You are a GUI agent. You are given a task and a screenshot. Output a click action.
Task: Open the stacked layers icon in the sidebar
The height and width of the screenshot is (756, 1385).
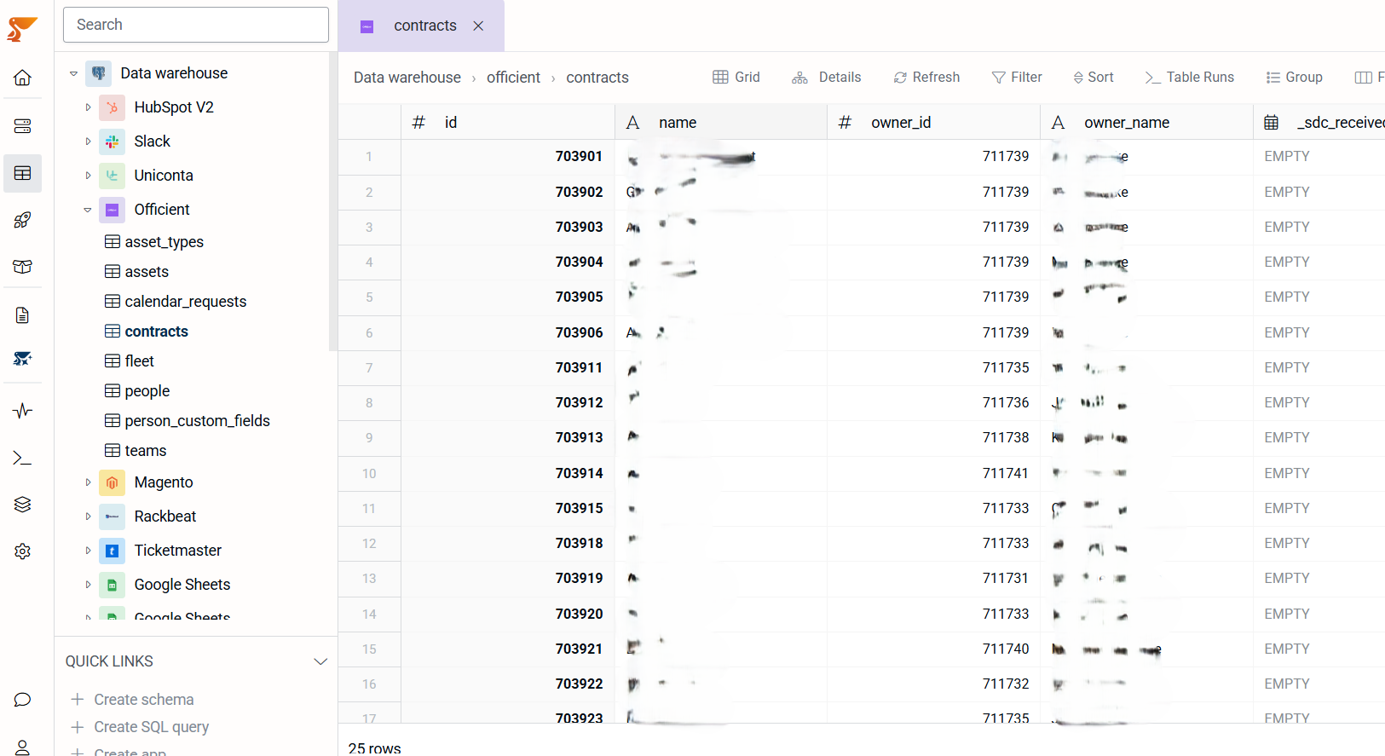(x=23, y=505)
